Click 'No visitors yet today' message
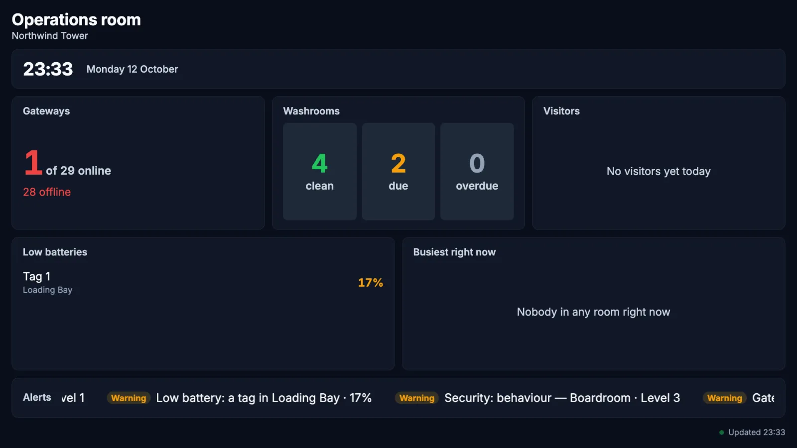This screenshot has height=448, width=797. (659, 171)
